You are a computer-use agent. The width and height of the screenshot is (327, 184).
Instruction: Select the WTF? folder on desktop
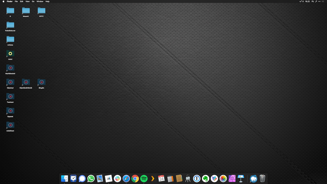click(41, 12)
